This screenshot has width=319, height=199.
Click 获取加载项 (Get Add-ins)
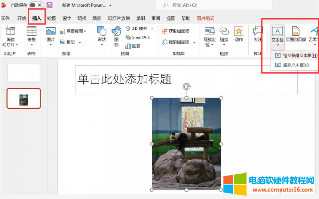tap(175, 31)
